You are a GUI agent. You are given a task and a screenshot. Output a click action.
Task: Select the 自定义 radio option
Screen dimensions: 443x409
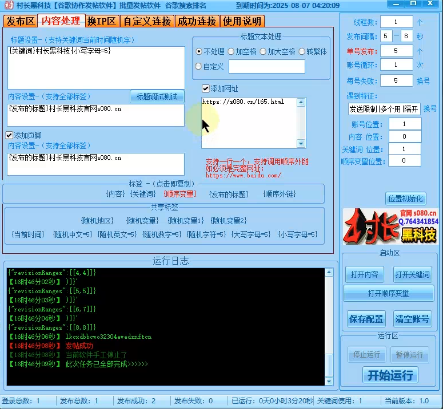pos(209,67)
